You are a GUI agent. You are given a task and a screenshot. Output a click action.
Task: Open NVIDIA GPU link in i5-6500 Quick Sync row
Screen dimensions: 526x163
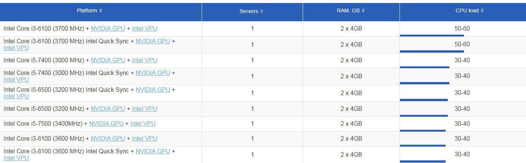(153, 90)
